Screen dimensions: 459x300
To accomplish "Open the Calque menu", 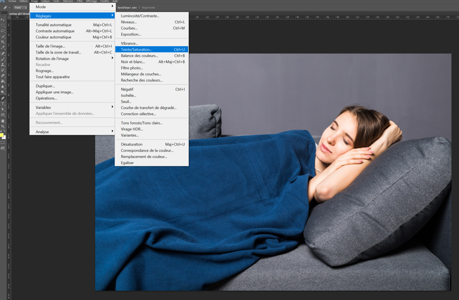I will click(x=45, y=1).
